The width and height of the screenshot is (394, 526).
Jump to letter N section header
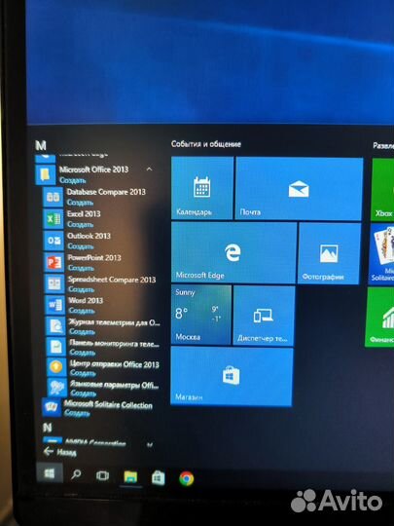48,428
